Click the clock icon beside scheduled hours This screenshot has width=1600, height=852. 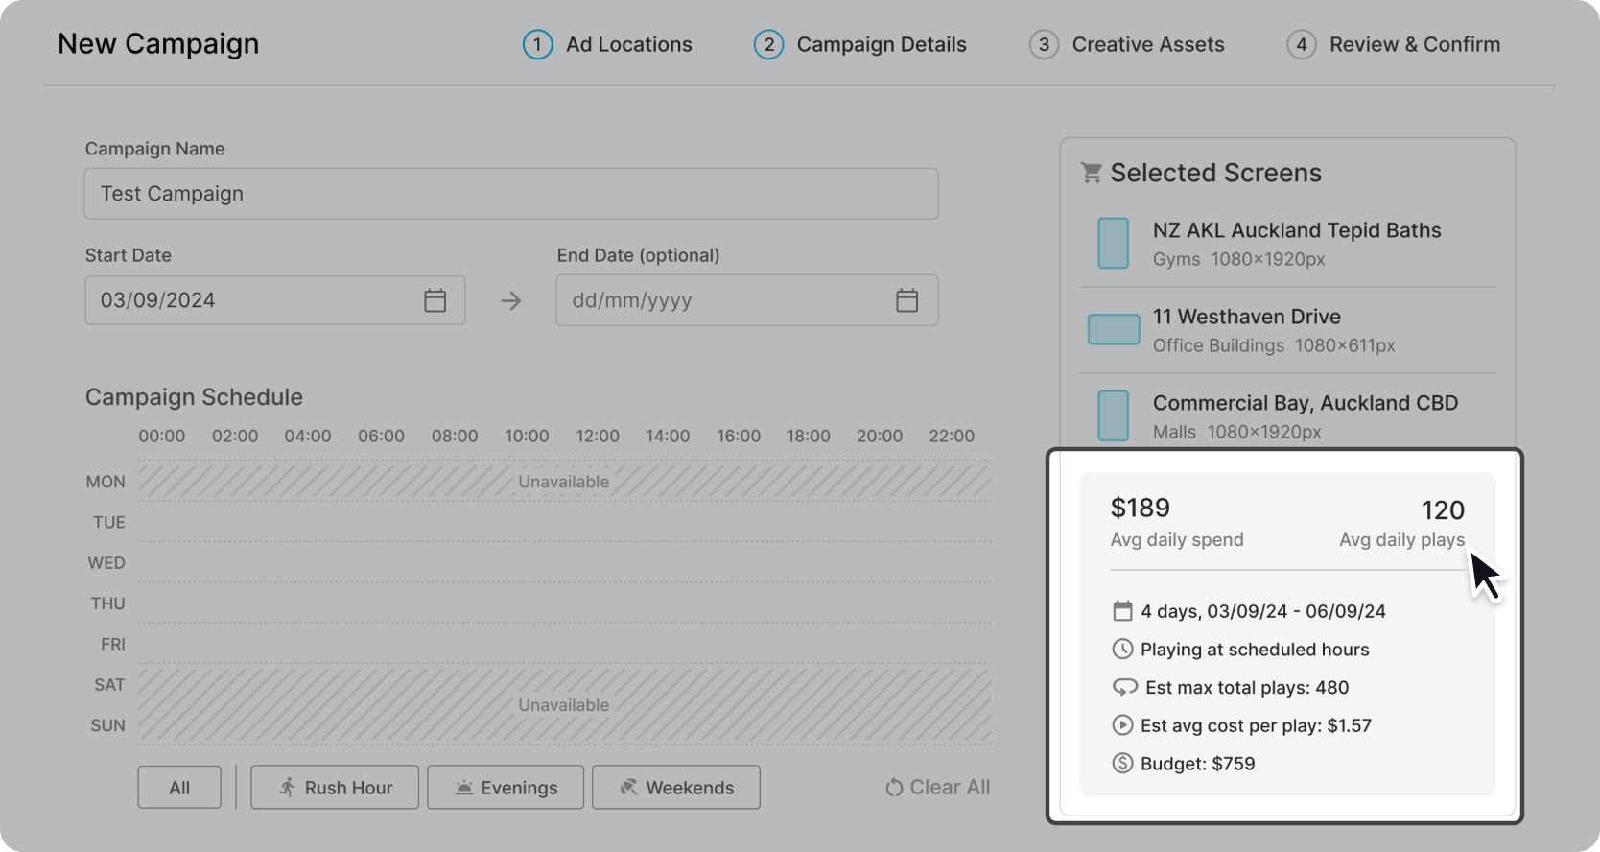point(1122,650)
